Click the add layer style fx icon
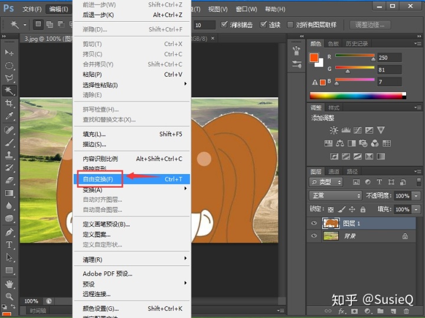Screen dimensions: 425x318 click(342, 312)
